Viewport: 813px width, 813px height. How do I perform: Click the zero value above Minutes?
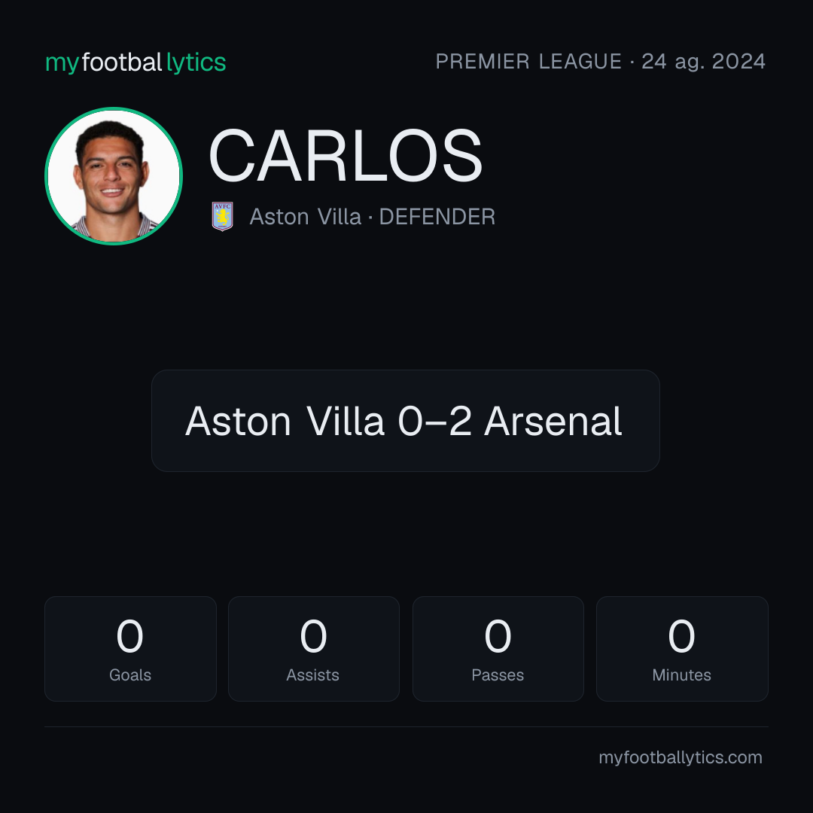681,636
